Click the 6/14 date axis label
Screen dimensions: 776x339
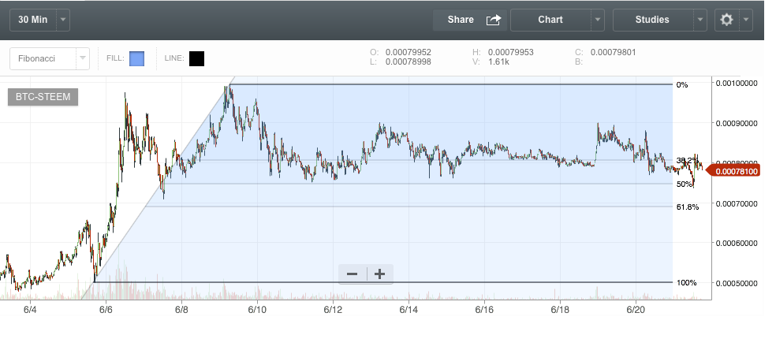(409, 309)
